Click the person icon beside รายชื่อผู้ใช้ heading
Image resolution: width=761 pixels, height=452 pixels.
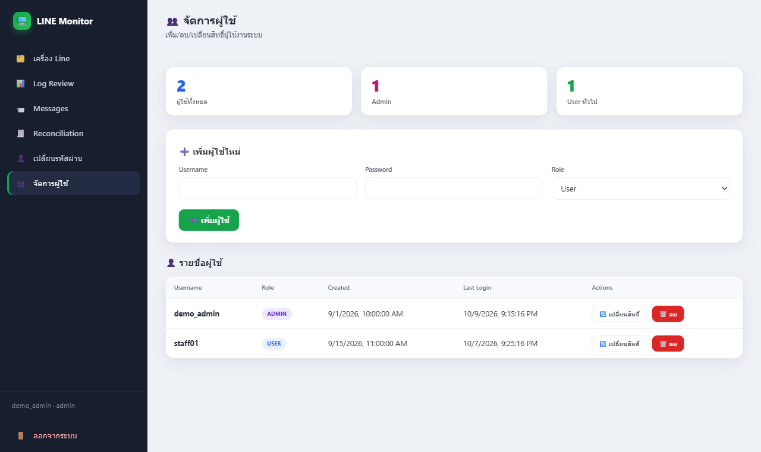point(171,263)
